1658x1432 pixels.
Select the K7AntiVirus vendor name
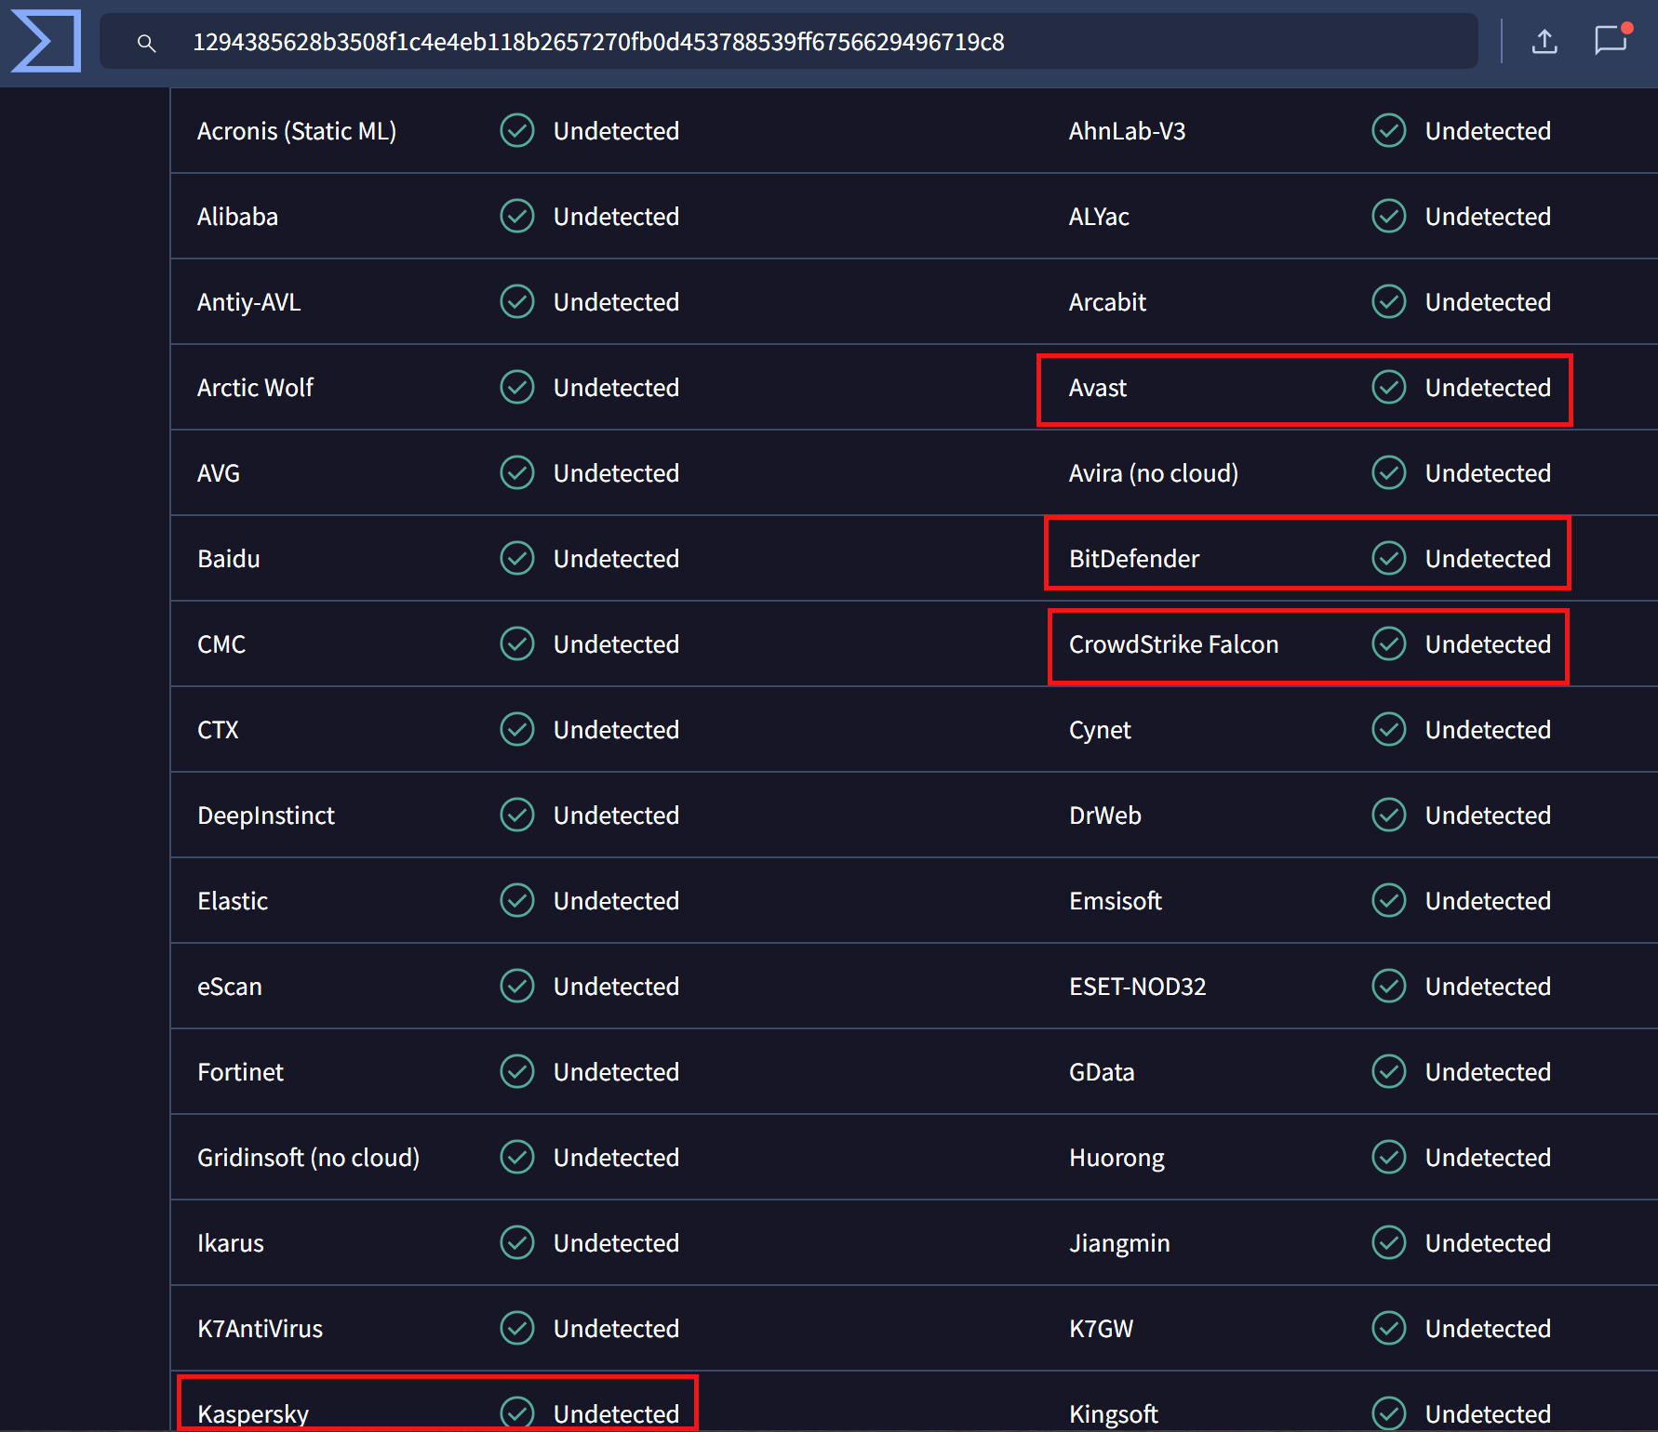pyautogui.click(x=260, y=1329)
